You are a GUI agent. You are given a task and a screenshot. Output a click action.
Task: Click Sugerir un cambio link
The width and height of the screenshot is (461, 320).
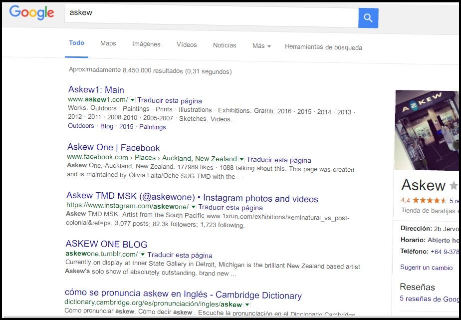[426, 268]
